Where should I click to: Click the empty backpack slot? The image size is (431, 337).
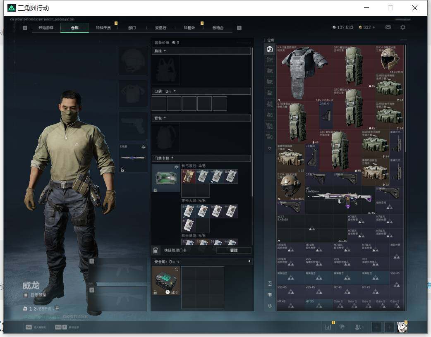tap(166, 137)
